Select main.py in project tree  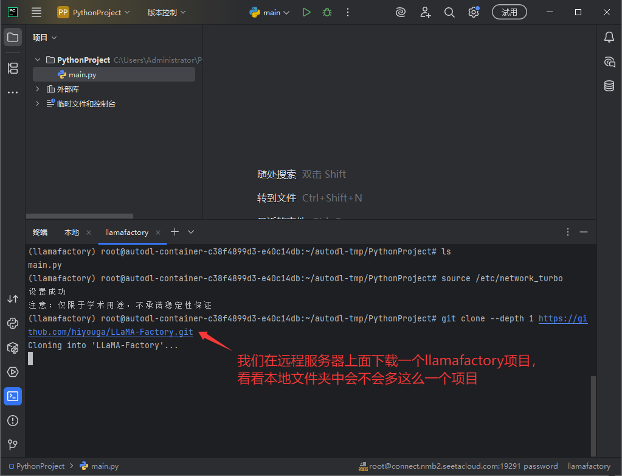(x=114, y=75)
